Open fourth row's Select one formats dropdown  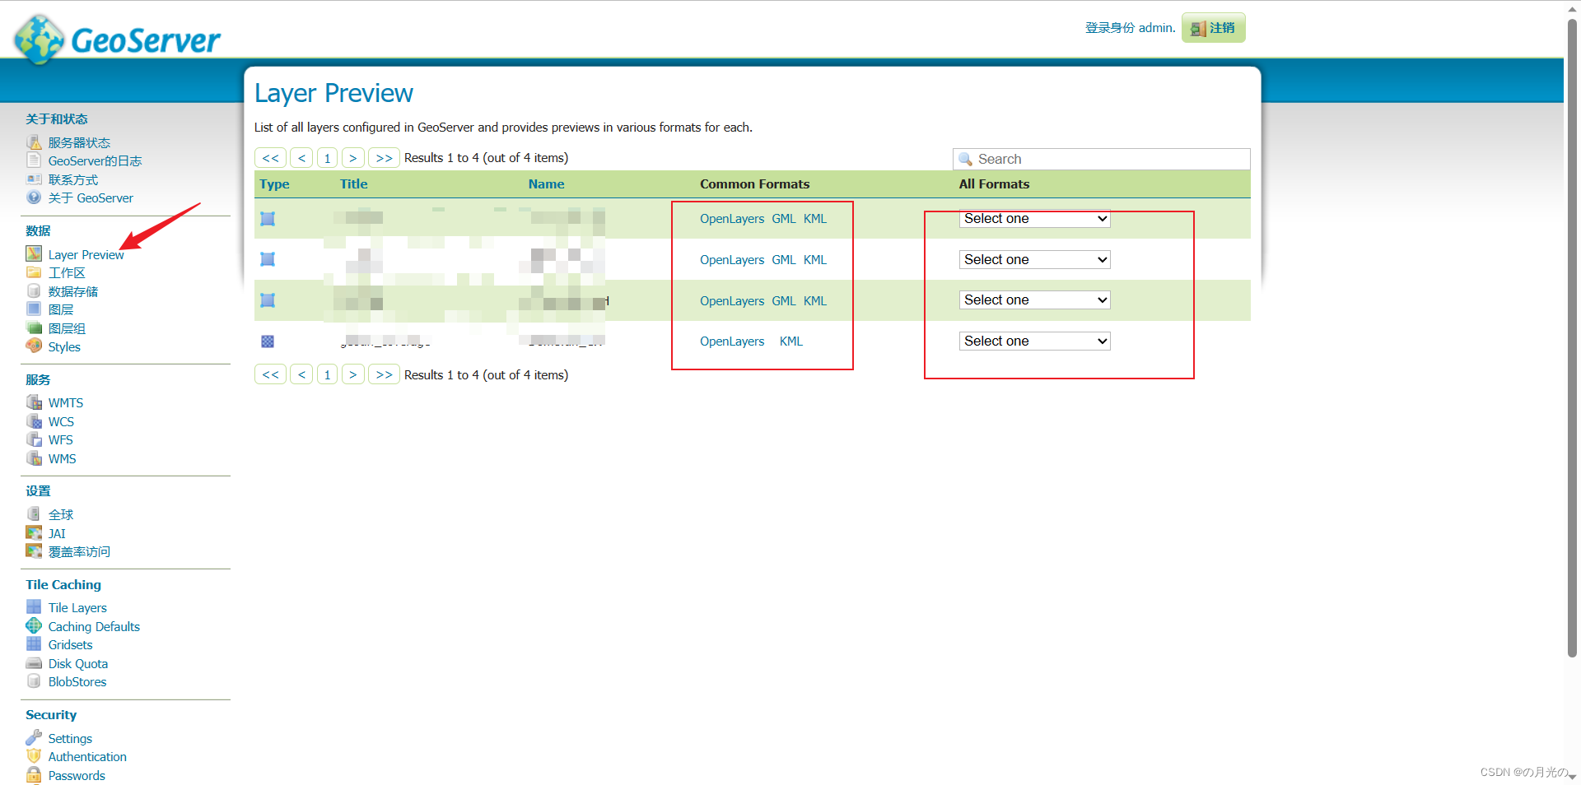click(1034, 341)
